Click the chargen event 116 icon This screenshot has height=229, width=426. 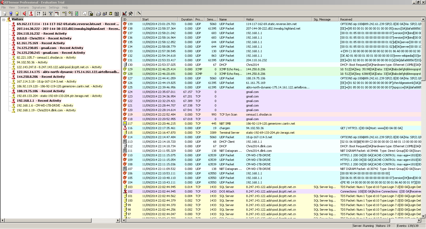click(x=125, y=128)
